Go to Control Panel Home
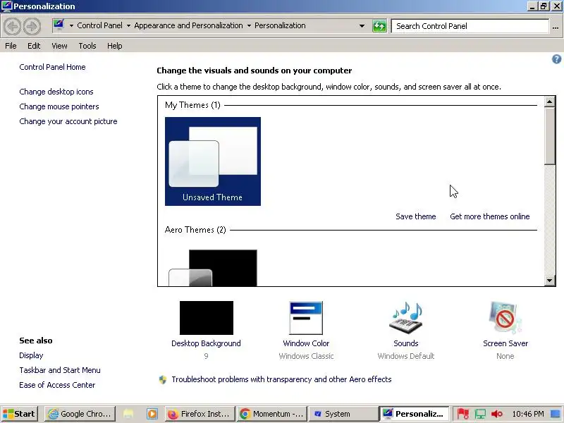The height and width of the screenshot is (423, 564). point(52,67)
